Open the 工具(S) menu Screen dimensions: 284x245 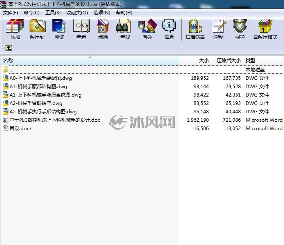coord(53,13)
